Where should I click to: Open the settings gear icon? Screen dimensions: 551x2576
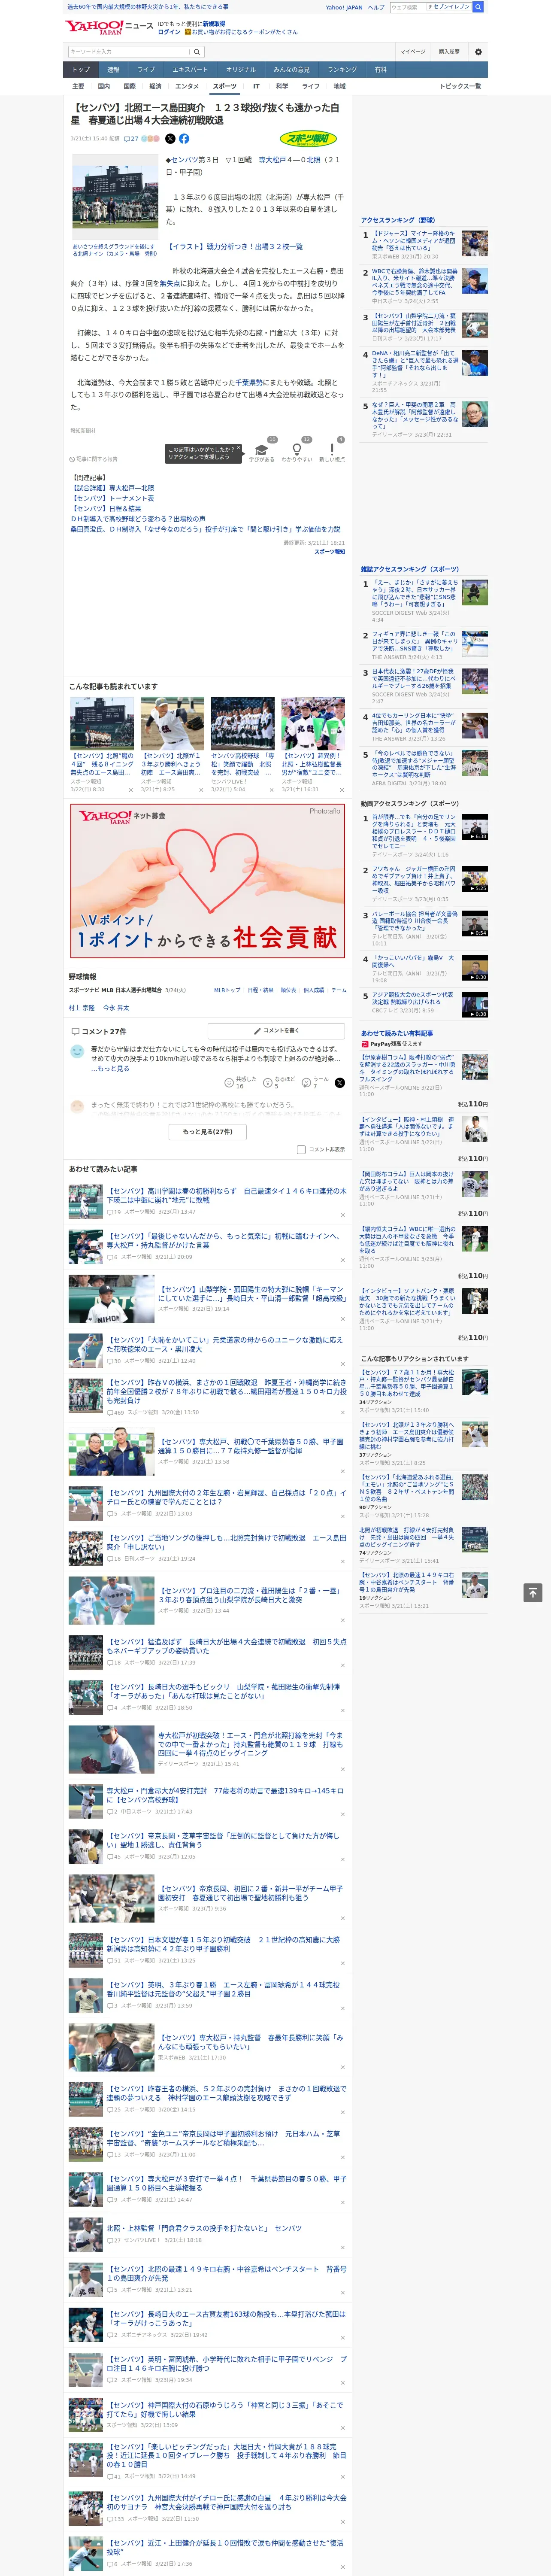pos(478,51)
